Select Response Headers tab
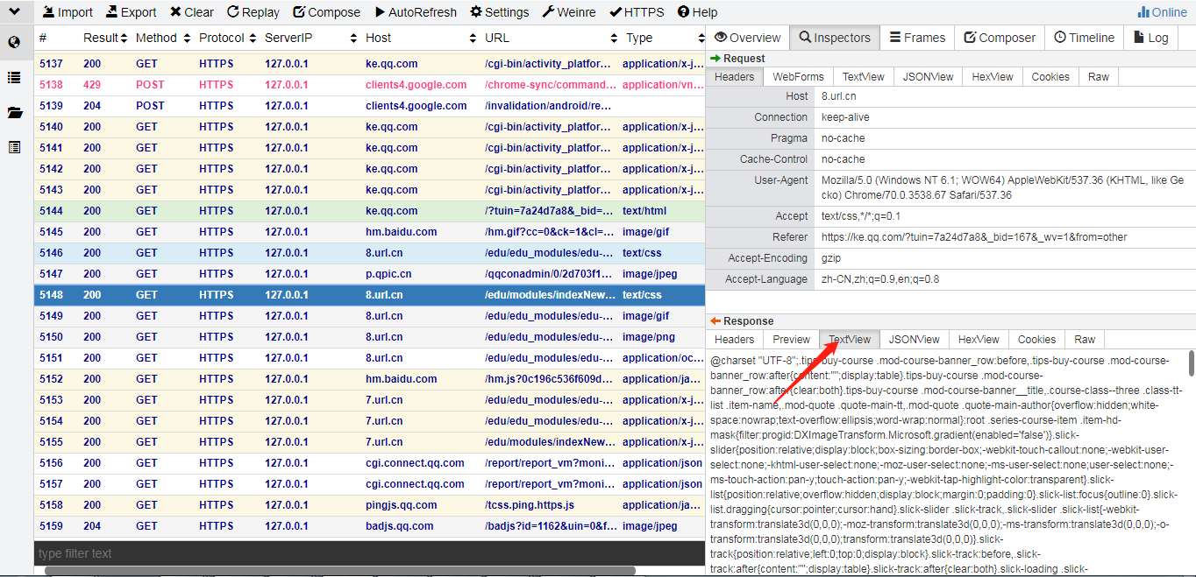The image size is (1196, 577). point(735,340)
